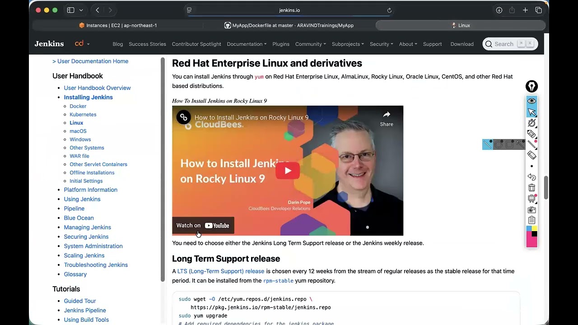578x325 pixels.
Task: Open the Docker installation page link
Action: (x=78, y=107)
